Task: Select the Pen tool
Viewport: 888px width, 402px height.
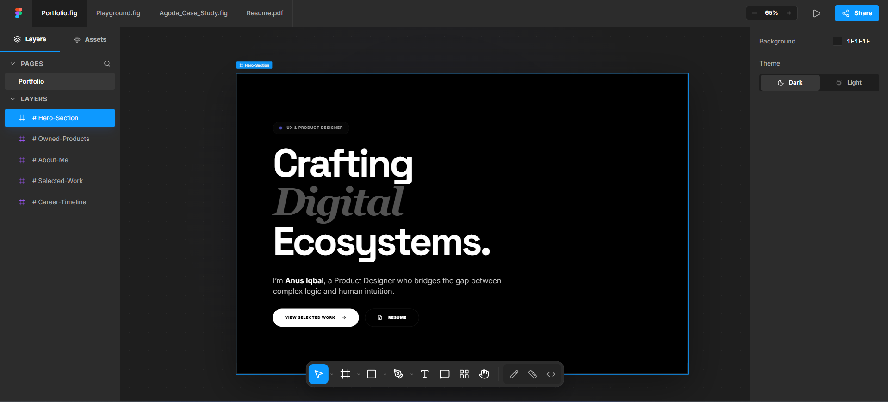Action: (x=398, y=374)
